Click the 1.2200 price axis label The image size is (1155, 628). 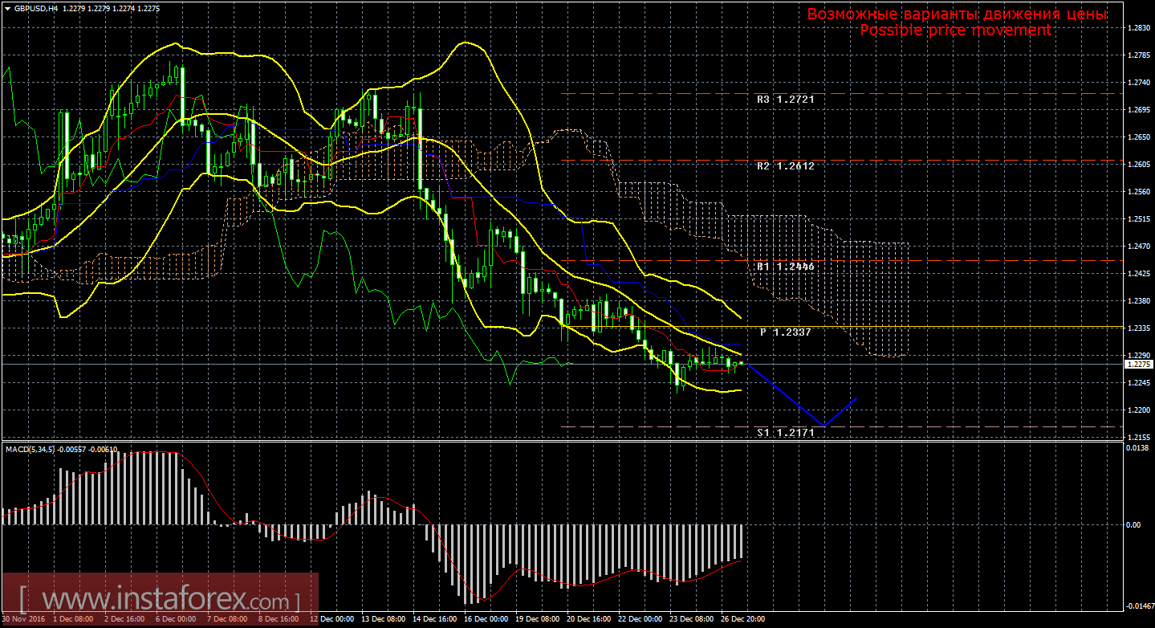coord(1138,410)
